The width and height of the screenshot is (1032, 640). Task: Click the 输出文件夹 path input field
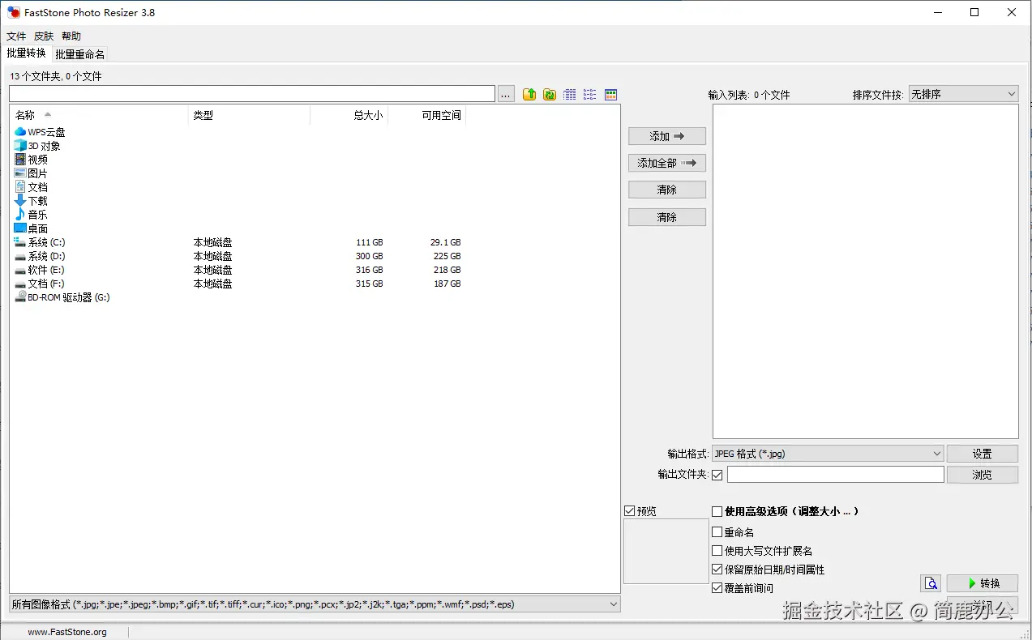(835, 475)
